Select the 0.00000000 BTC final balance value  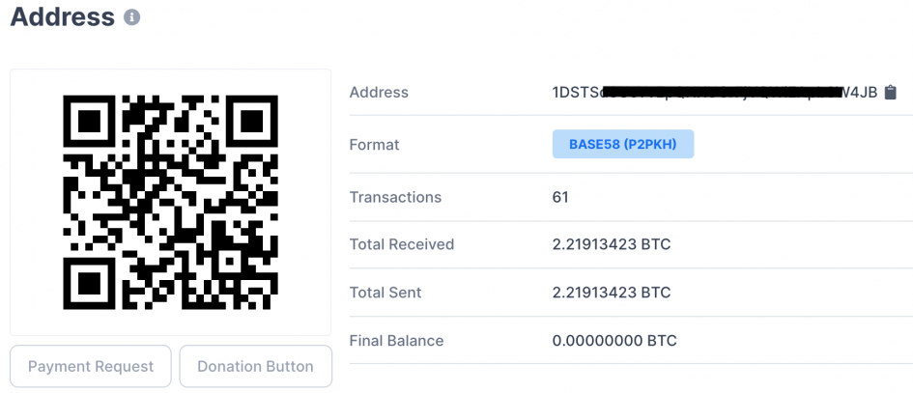614,341
